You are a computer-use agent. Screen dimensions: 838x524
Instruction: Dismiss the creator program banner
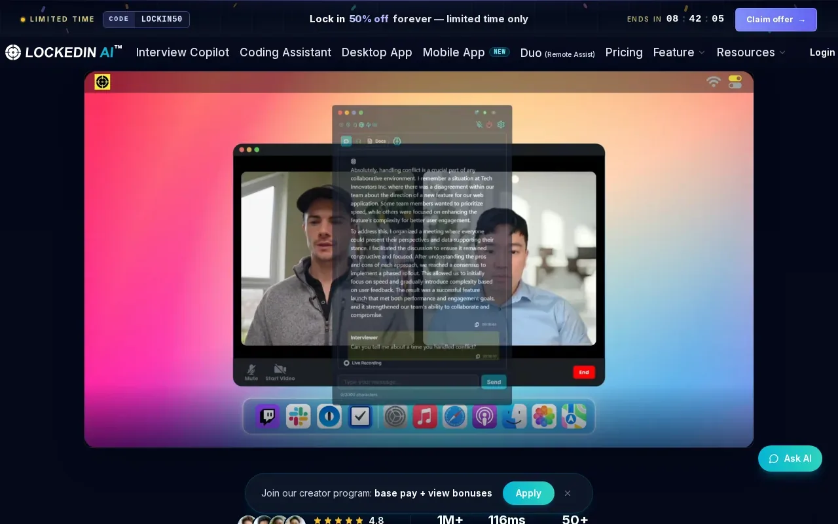click(x=568, y=493)
